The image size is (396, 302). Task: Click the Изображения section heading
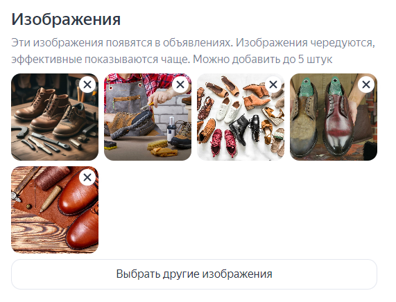[66, 19]
